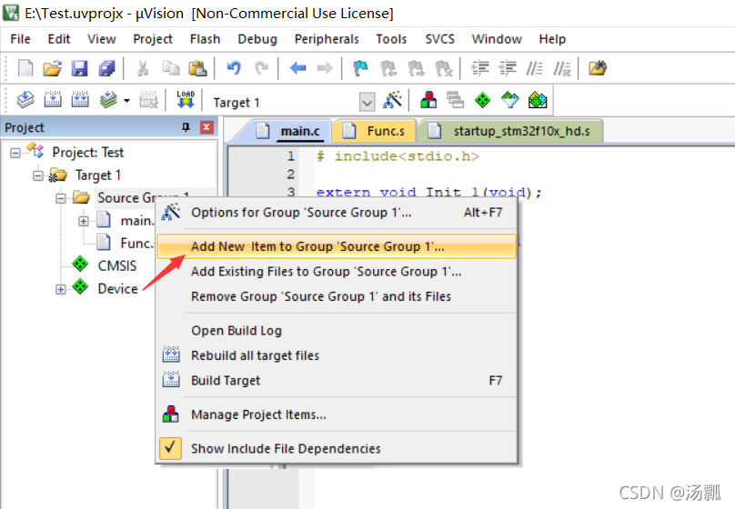Click the Indent selected lines icon
Viewport: 735px width, 509px height.
(x=480, y=68)
